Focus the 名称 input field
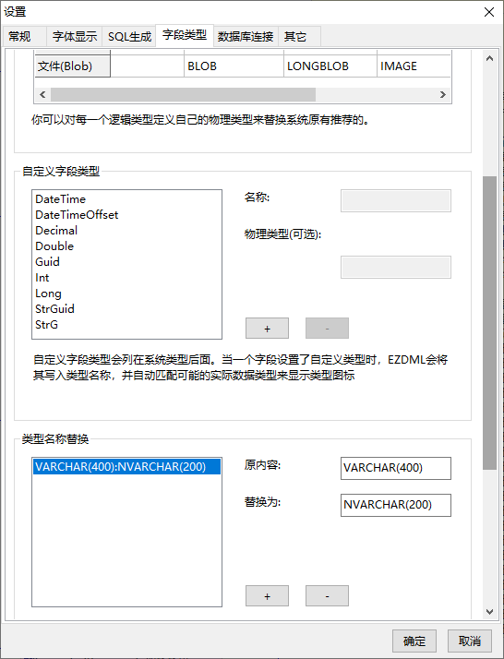 tap(396, 201)
